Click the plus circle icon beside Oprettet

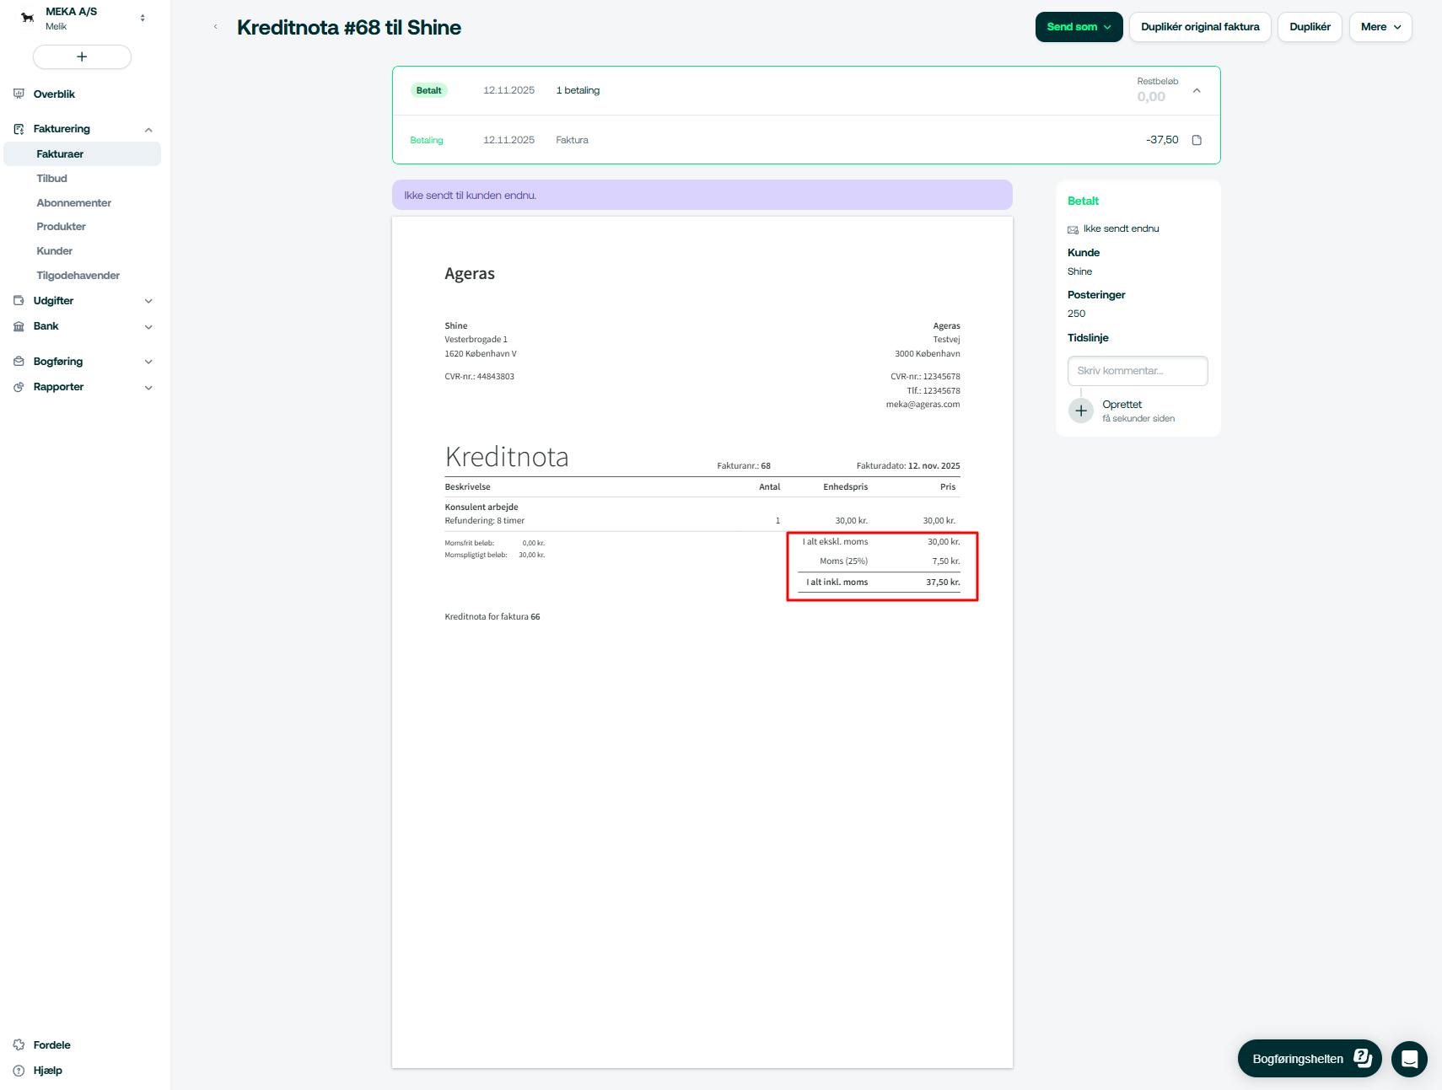coord(1081,411)
